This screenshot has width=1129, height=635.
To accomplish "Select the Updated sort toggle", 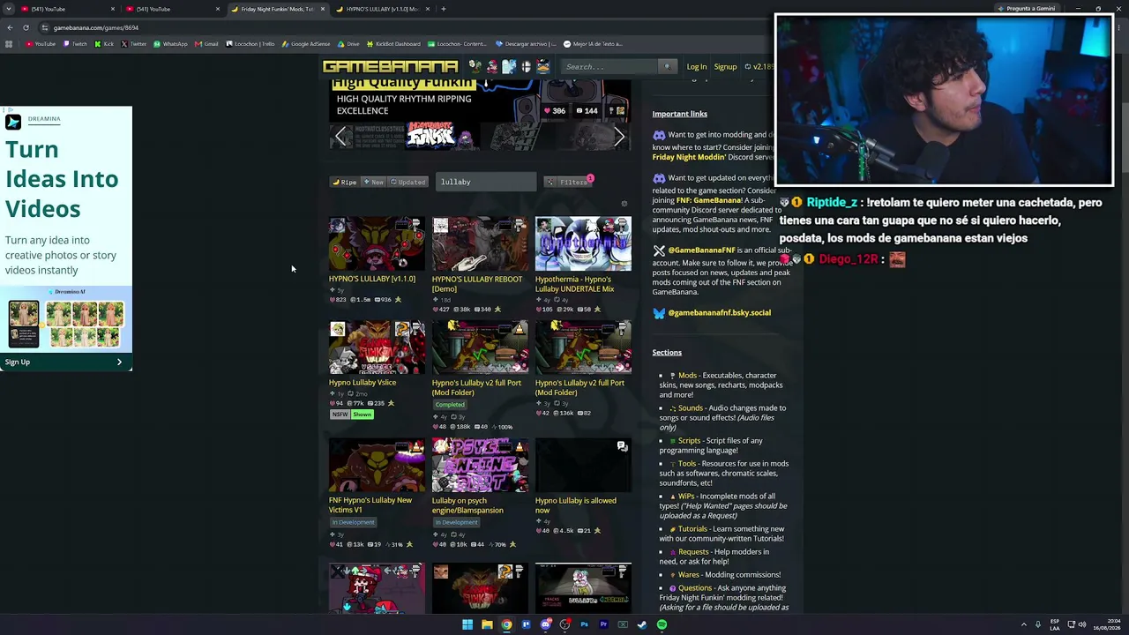I will (407, 183).
